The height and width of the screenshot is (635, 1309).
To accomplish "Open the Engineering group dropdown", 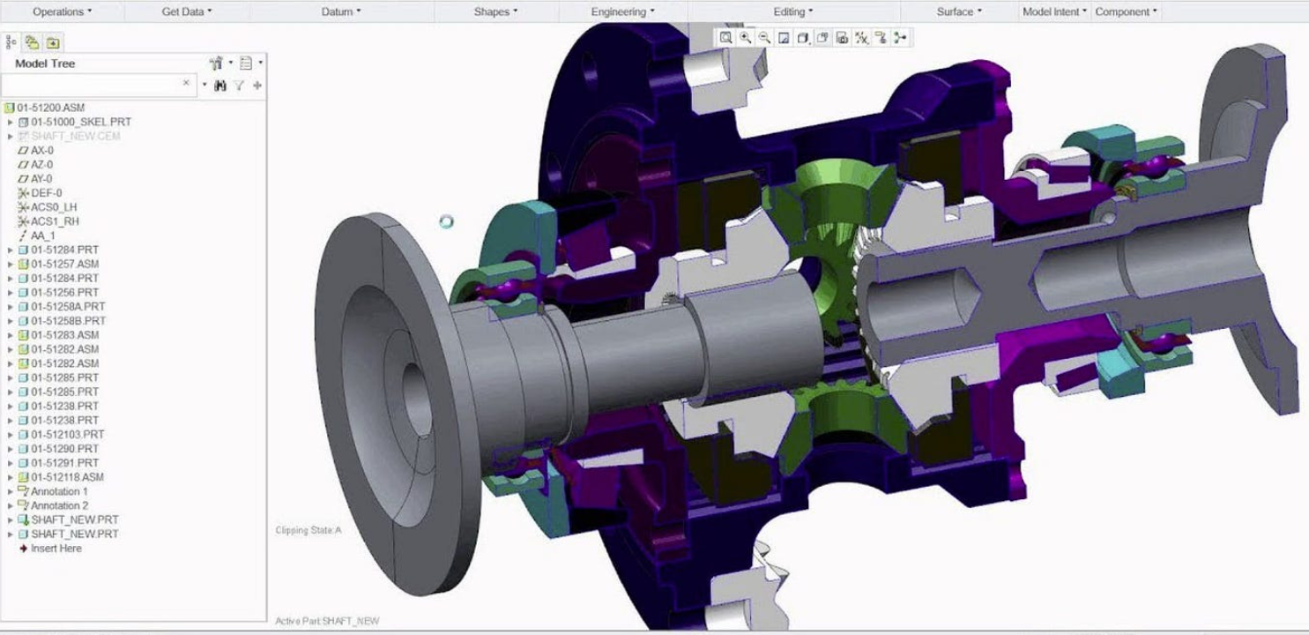I will coord(622,11).
